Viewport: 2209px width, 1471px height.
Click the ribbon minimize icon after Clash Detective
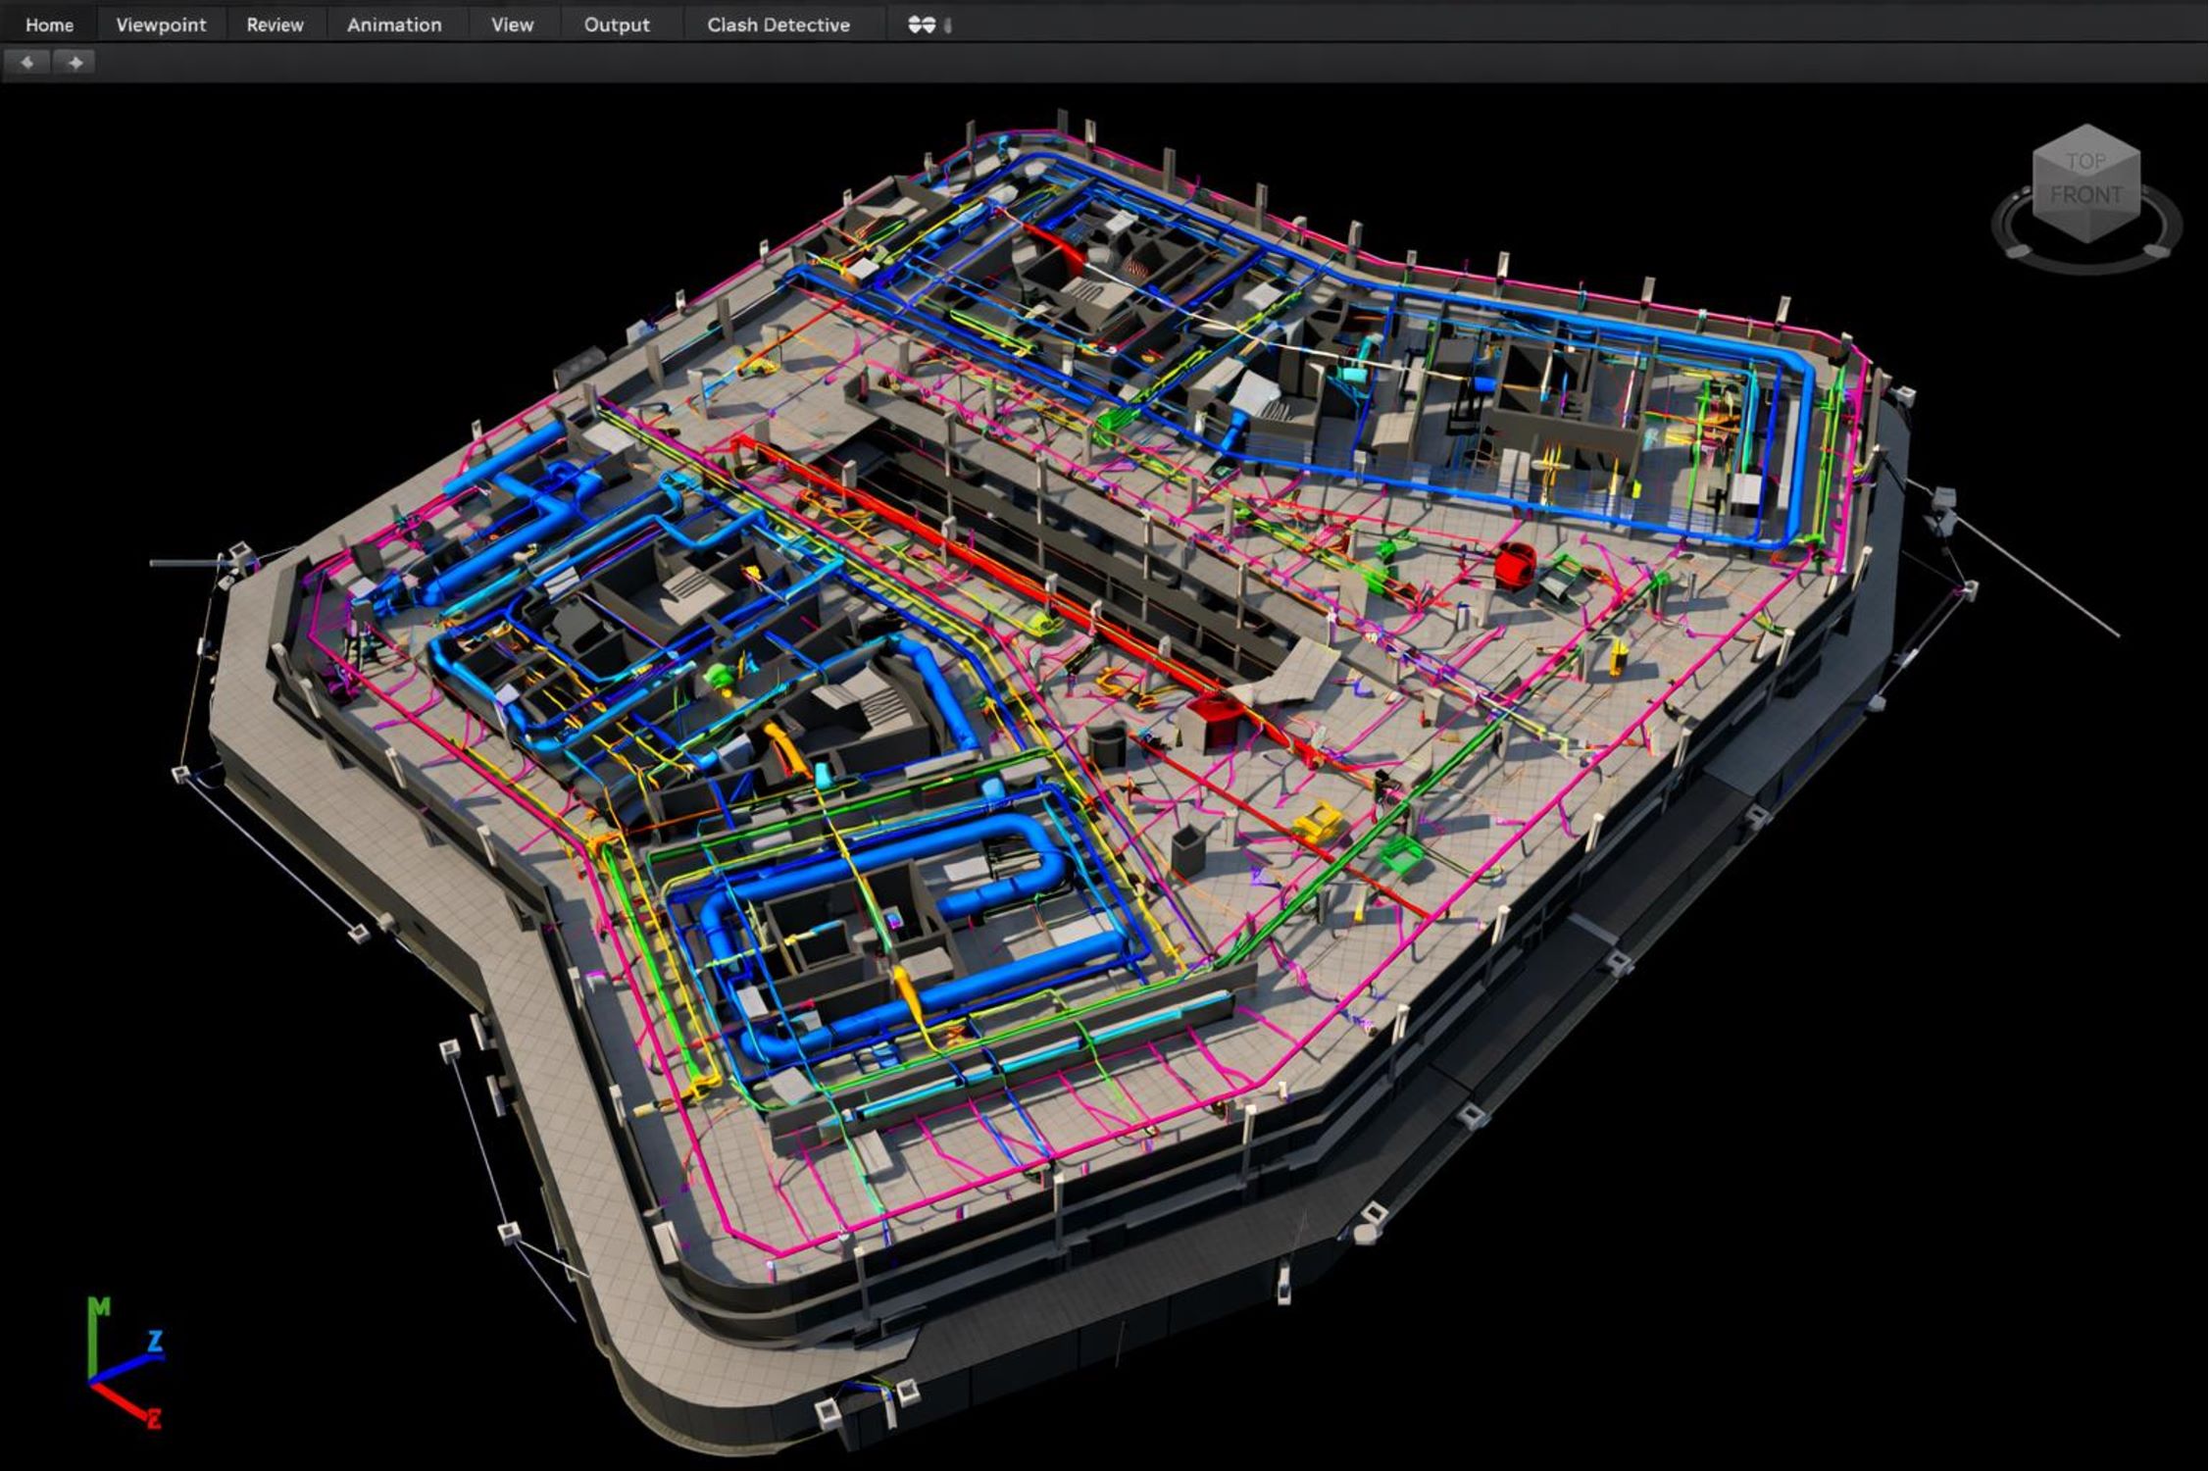click(922, 25)
